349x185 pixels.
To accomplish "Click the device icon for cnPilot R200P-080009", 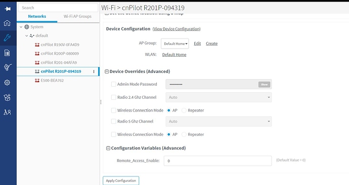I will 37,54.
